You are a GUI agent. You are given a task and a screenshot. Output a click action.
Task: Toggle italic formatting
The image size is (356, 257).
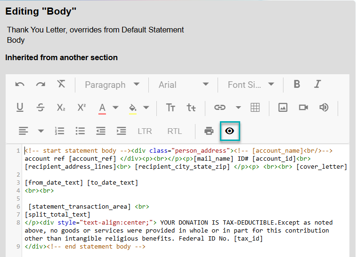tap(317, 85)
